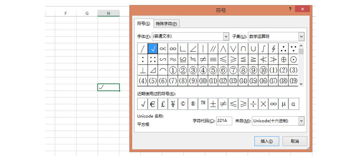This screenshot has width=361, height=156.
Task: Pick the almost-equal symbol ≈
Action: (x=173, y=59)
